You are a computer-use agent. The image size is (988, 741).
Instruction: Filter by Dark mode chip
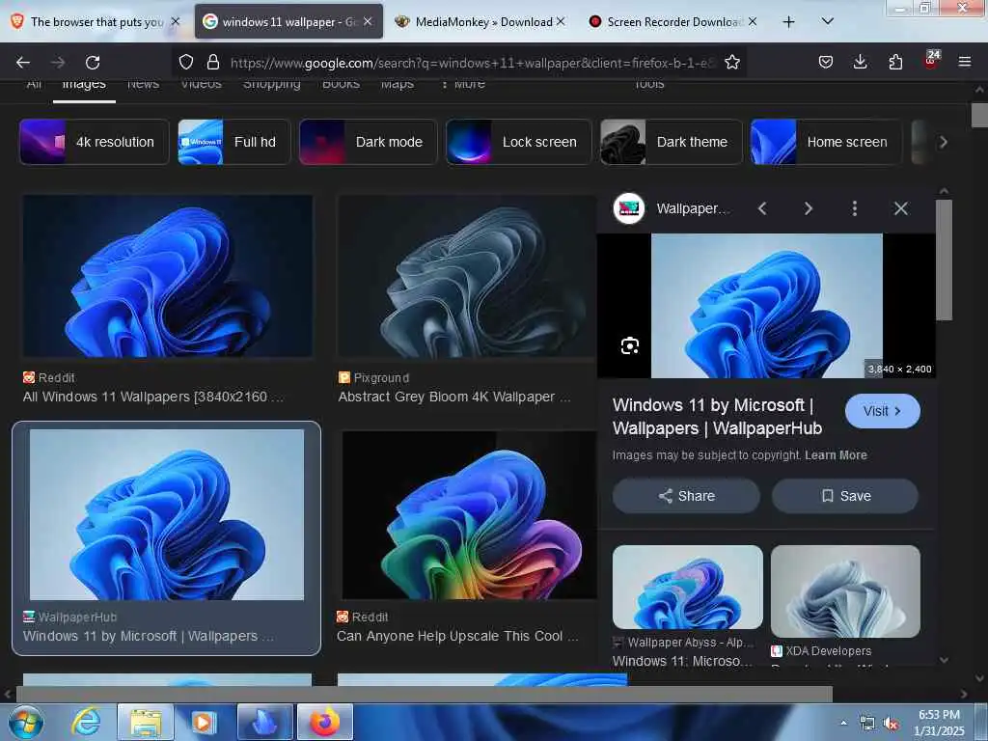tap(368, 142)
